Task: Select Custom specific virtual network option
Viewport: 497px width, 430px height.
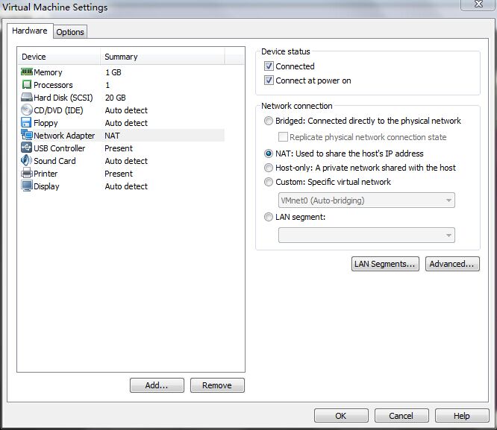Action: tap(269, 182)
